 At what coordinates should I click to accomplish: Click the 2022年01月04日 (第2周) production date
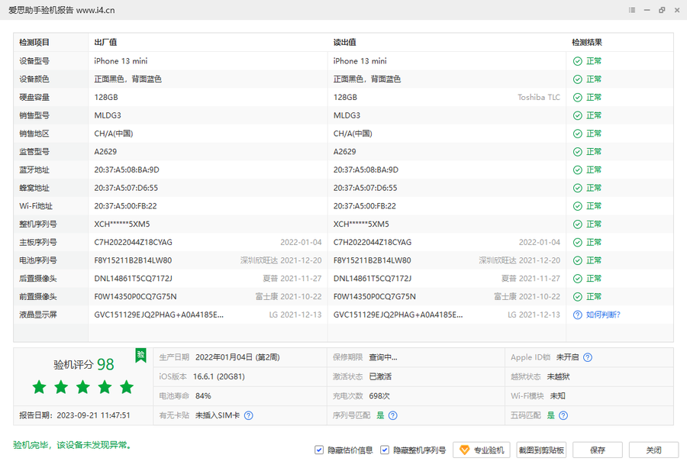pyautogui.click(x=237, y=357)
